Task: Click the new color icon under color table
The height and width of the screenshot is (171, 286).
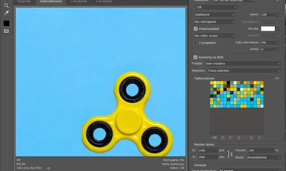Action: [251, 138]
